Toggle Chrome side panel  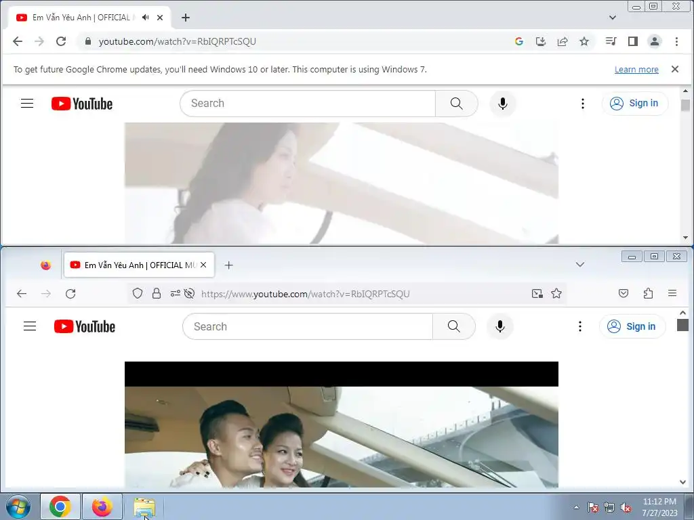tap(633, 41)
